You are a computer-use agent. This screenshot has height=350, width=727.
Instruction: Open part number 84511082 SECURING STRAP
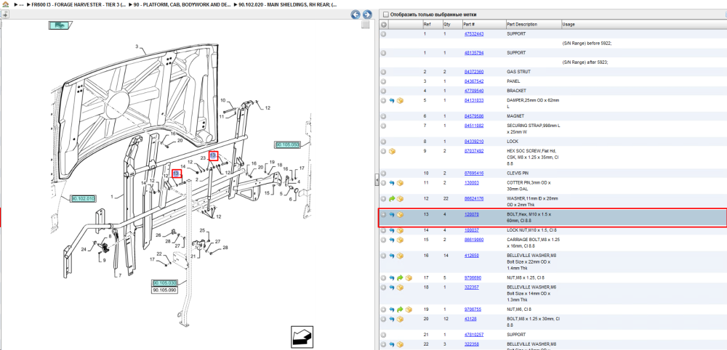[x=474, y=126]
